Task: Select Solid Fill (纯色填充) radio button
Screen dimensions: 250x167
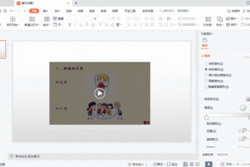Action: (x=206, y=63)
